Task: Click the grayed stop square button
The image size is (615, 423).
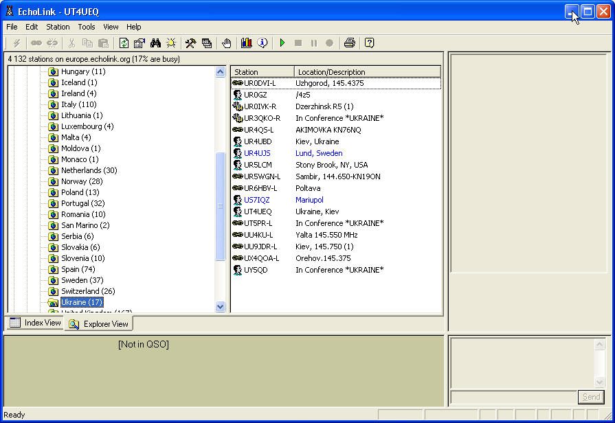Action: (x=298, y=43)
